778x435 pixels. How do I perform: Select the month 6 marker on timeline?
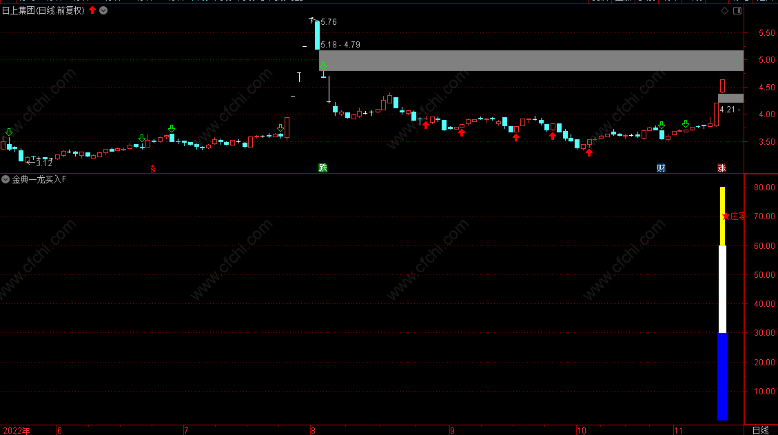coord(59,431)
